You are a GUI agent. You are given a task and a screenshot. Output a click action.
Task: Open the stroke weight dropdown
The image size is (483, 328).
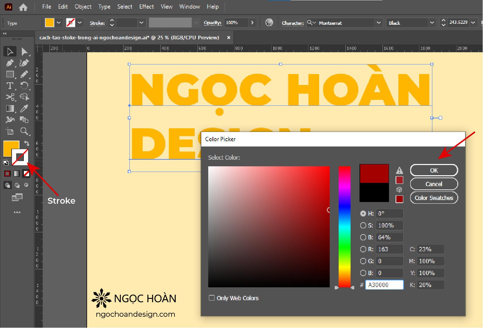141,23
